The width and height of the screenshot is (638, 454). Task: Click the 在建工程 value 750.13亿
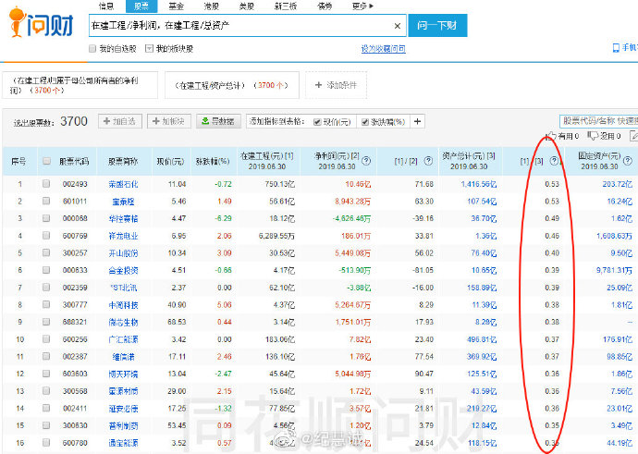[x=279, y=184]
